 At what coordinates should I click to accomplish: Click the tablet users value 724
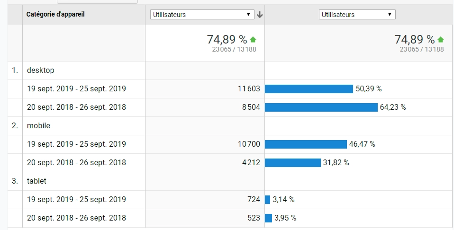(x=254, y=199)
